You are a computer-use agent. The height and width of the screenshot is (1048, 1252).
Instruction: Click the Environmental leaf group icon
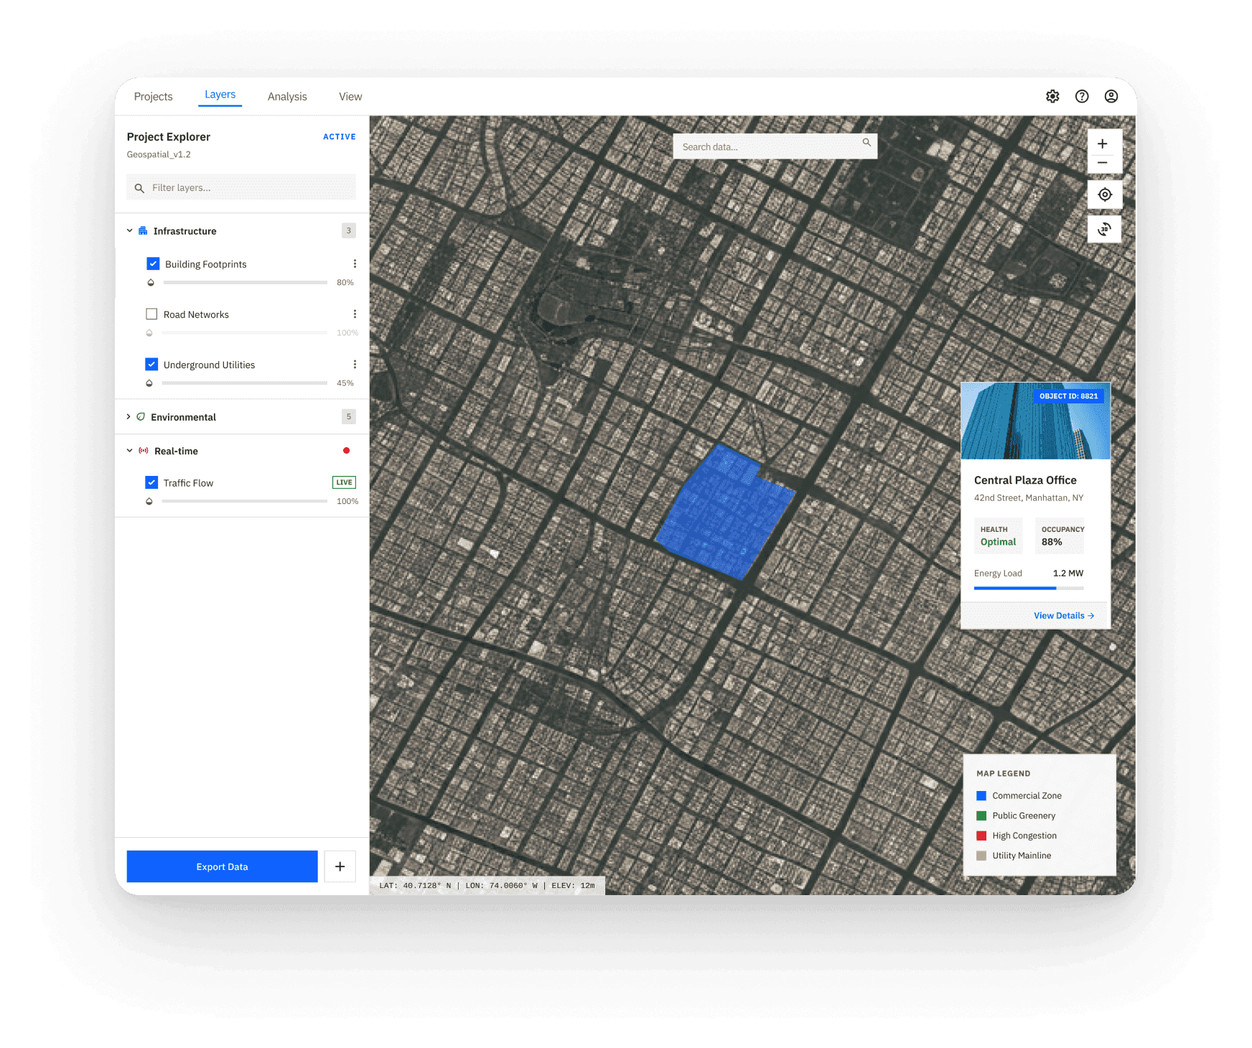[x=141, y=416]
